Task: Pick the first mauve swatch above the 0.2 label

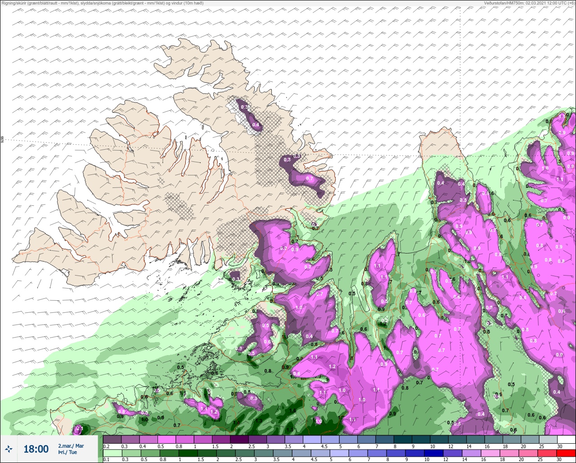Action: (112, 439)
